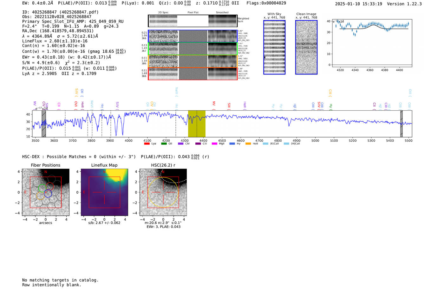Open the Fiber Positions image
This screenshot has height=302, width=444.
point(46,192)
